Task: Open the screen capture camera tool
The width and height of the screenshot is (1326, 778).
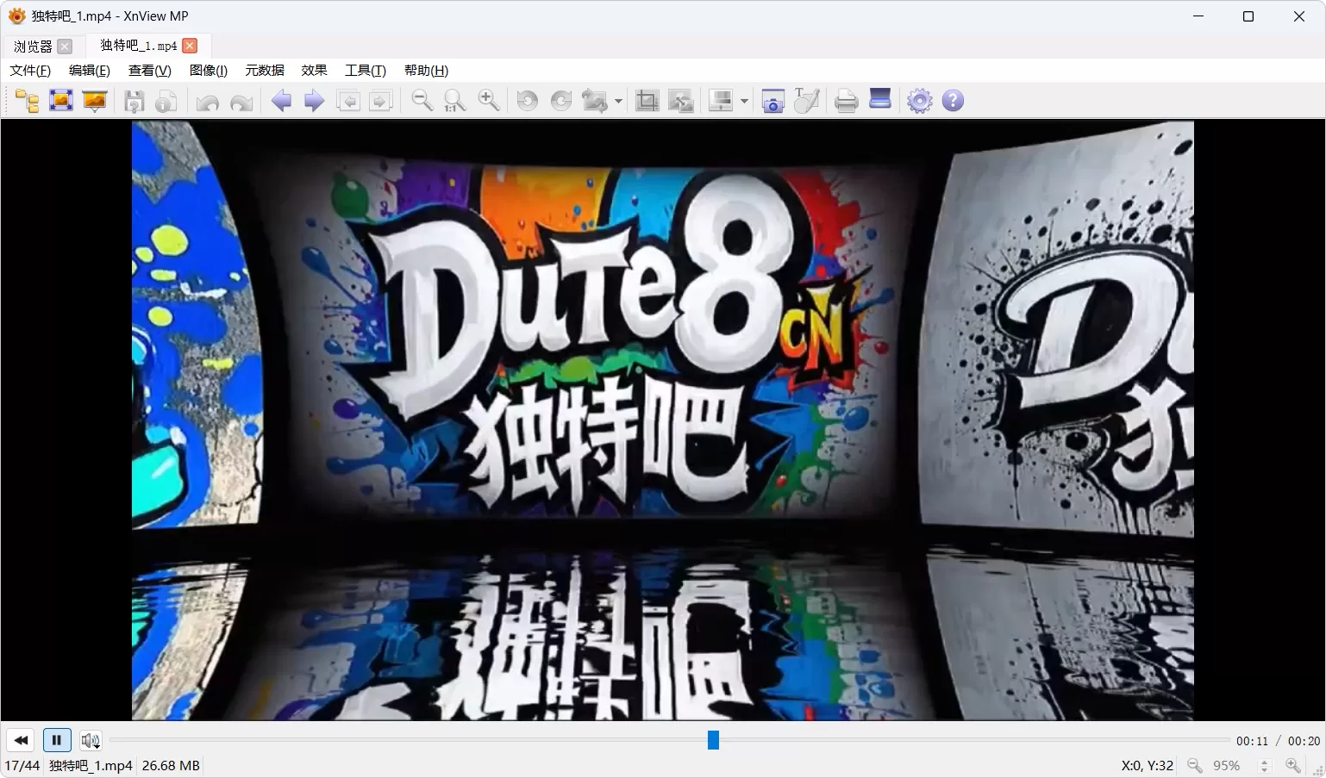Action: tap(772, 101)
